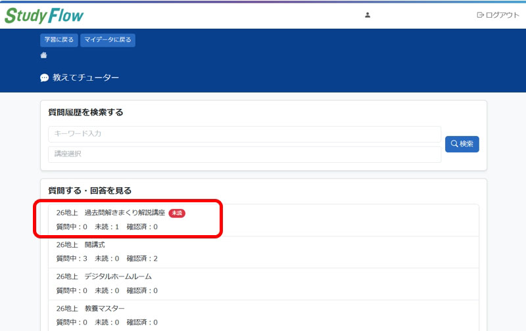Screen dimensions: 526x331
Task: Click the magnifier icon in the 検索 button
Action: click(454, 144)
